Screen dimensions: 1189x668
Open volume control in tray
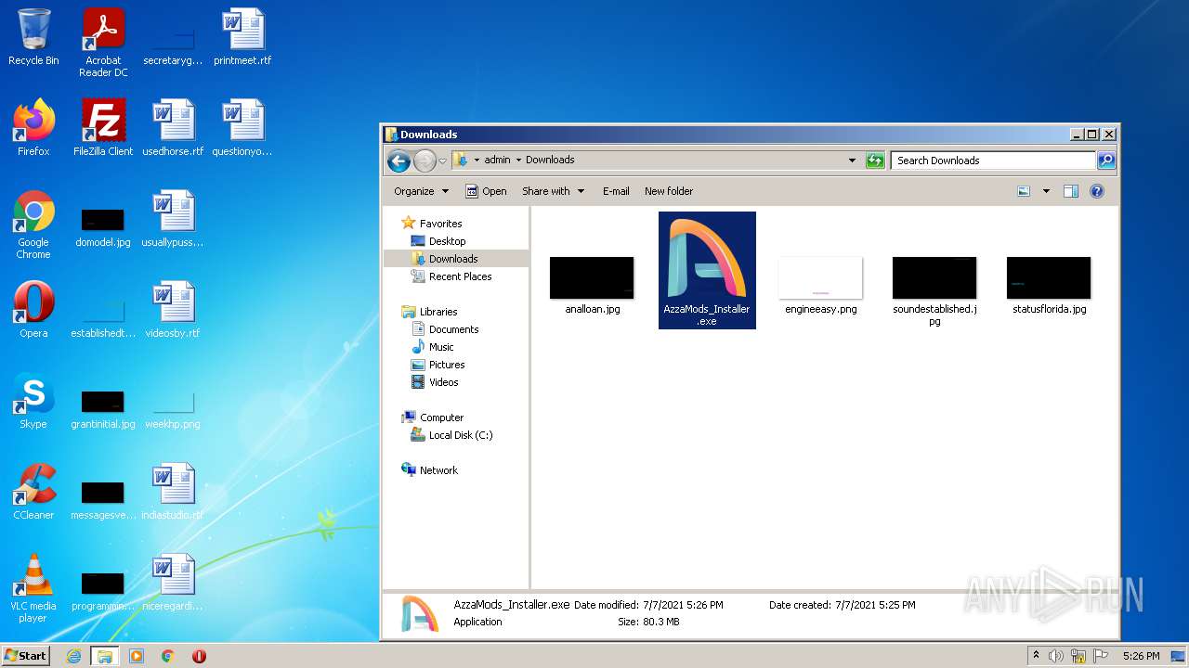[1055, 656]
